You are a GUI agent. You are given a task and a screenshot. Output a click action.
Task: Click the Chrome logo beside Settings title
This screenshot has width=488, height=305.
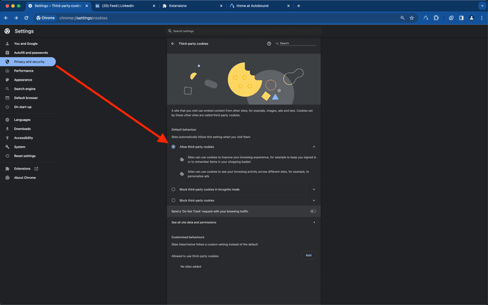(x=7, y=31)
